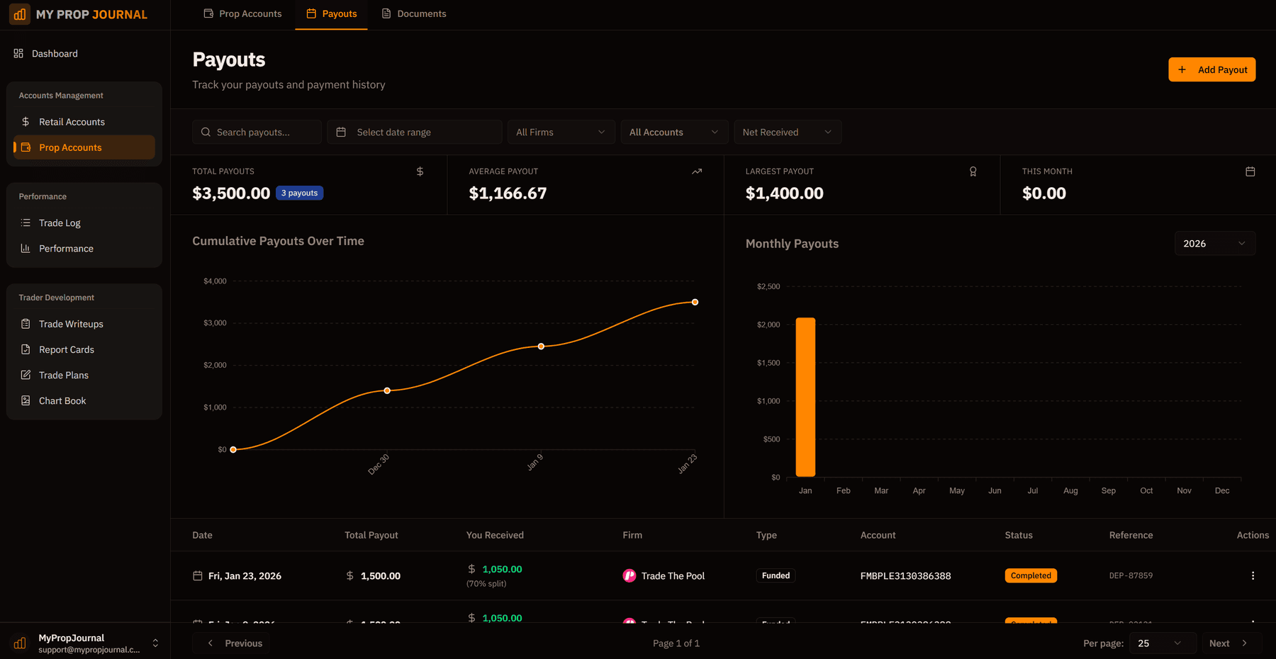The width and height of the screenshot is (1276, 659).
Task: Toggle the Completed status badge
Action: (1031, 575)
